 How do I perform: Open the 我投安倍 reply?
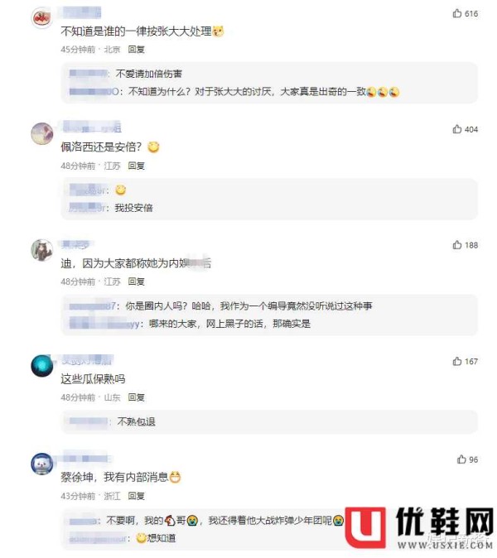pos(134,208)
